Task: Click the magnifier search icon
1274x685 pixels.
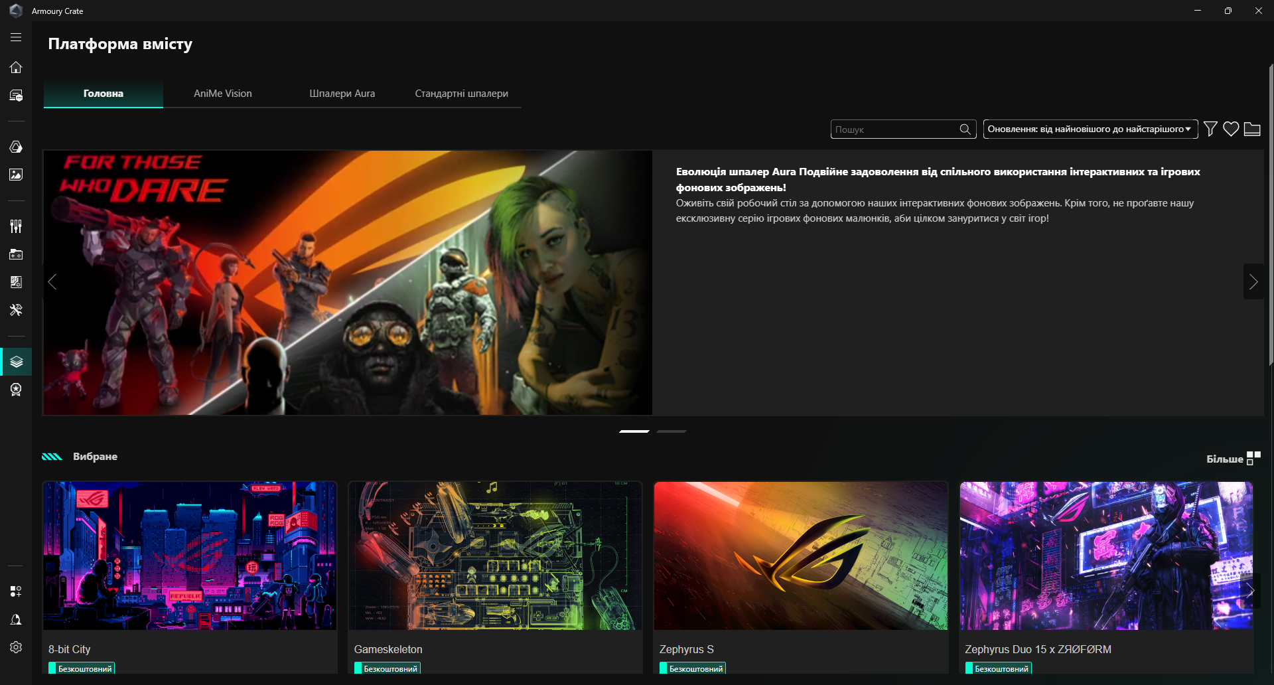Action: (x=965, y=129)
